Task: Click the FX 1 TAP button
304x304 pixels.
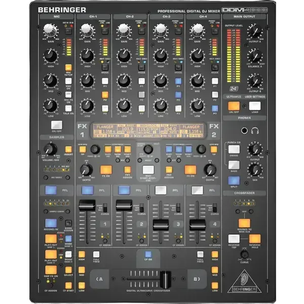Action: pyautogui.click(x=83, y=149)
